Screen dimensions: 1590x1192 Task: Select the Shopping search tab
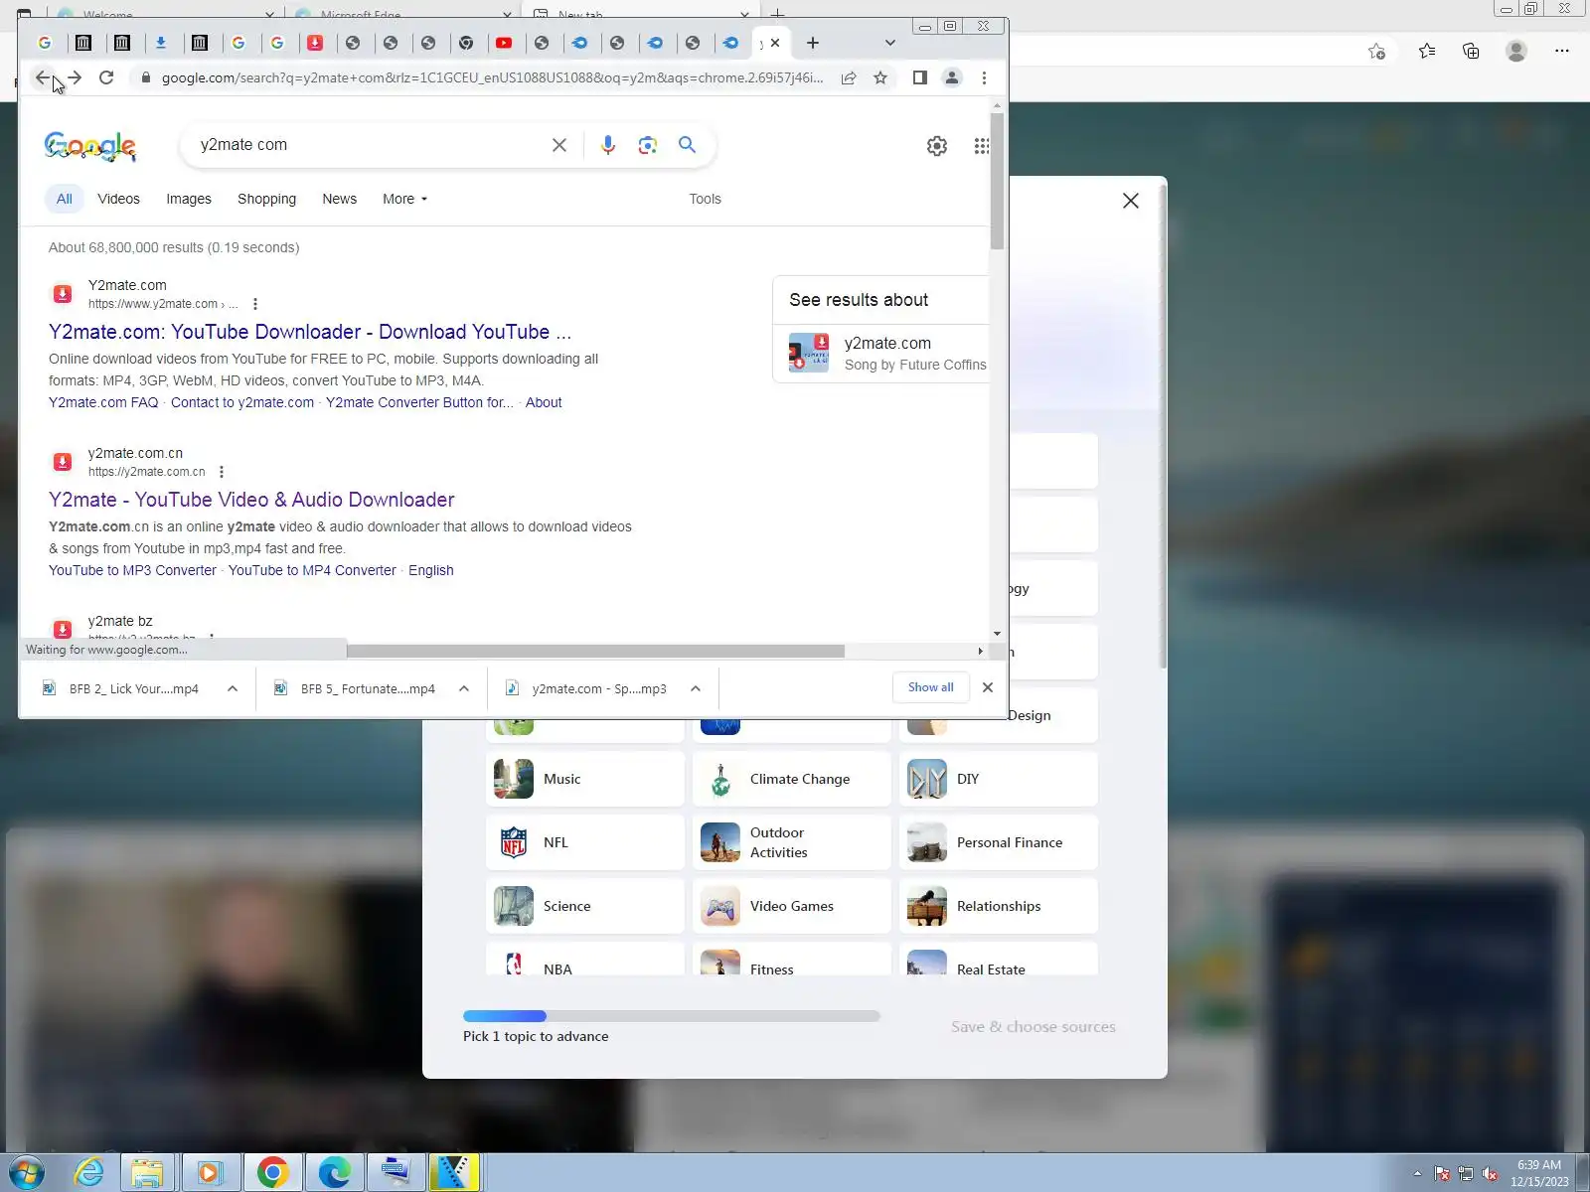(266, 199)
